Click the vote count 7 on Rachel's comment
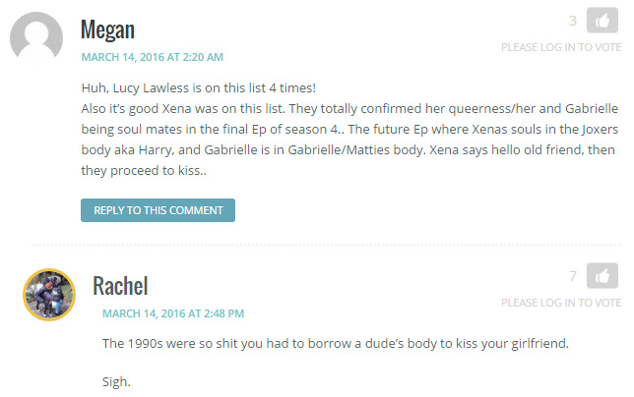634x397 pixels. [x=573, y=276]
